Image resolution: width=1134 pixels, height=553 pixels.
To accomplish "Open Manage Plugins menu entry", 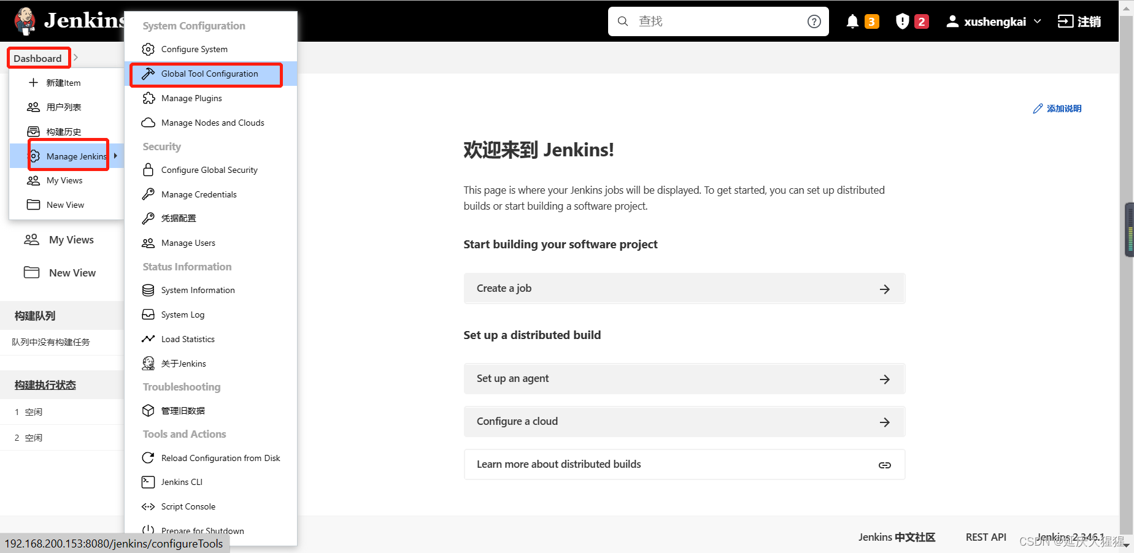I will pyautogui.click(x=210, y=98).
